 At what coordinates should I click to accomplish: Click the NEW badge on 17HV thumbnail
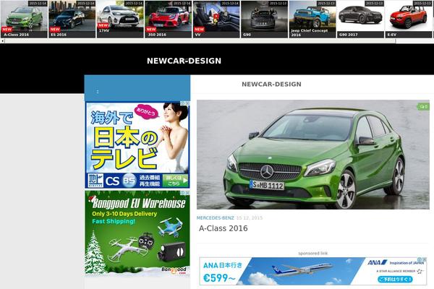(x=103, y=25)
